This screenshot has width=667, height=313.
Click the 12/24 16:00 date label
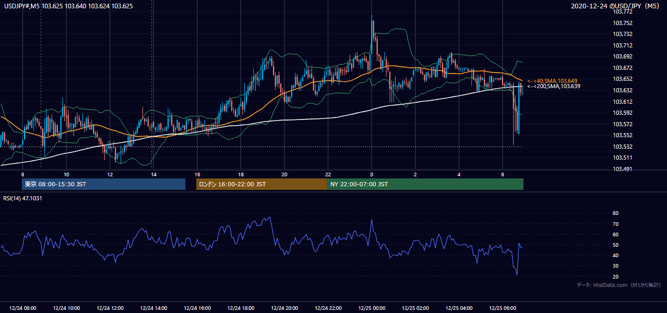pos(197,308)
